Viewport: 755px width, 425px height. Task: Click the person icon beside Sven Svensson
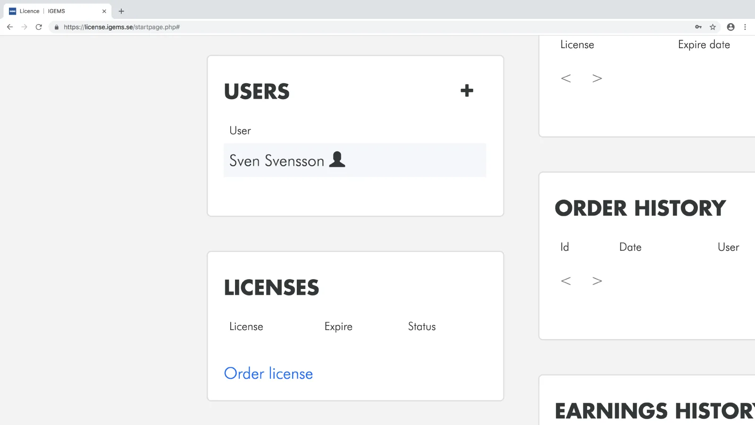337,160
